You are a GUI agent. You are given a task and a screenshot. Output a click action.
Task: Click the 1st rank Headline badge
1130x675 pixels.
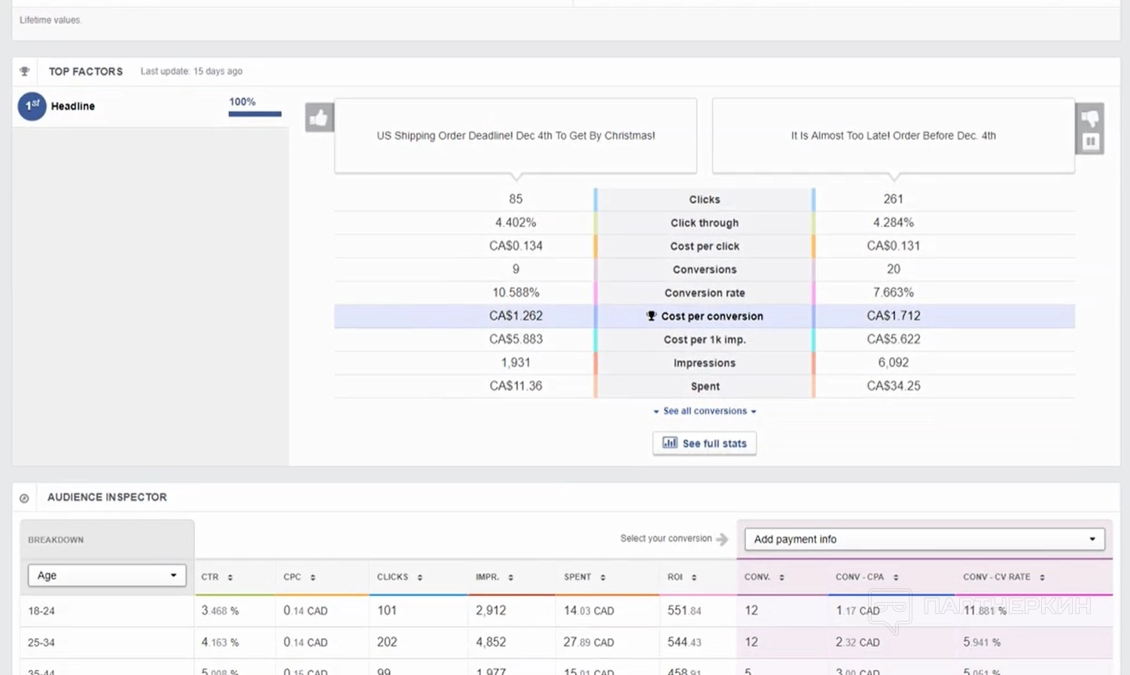pos(32,106)
